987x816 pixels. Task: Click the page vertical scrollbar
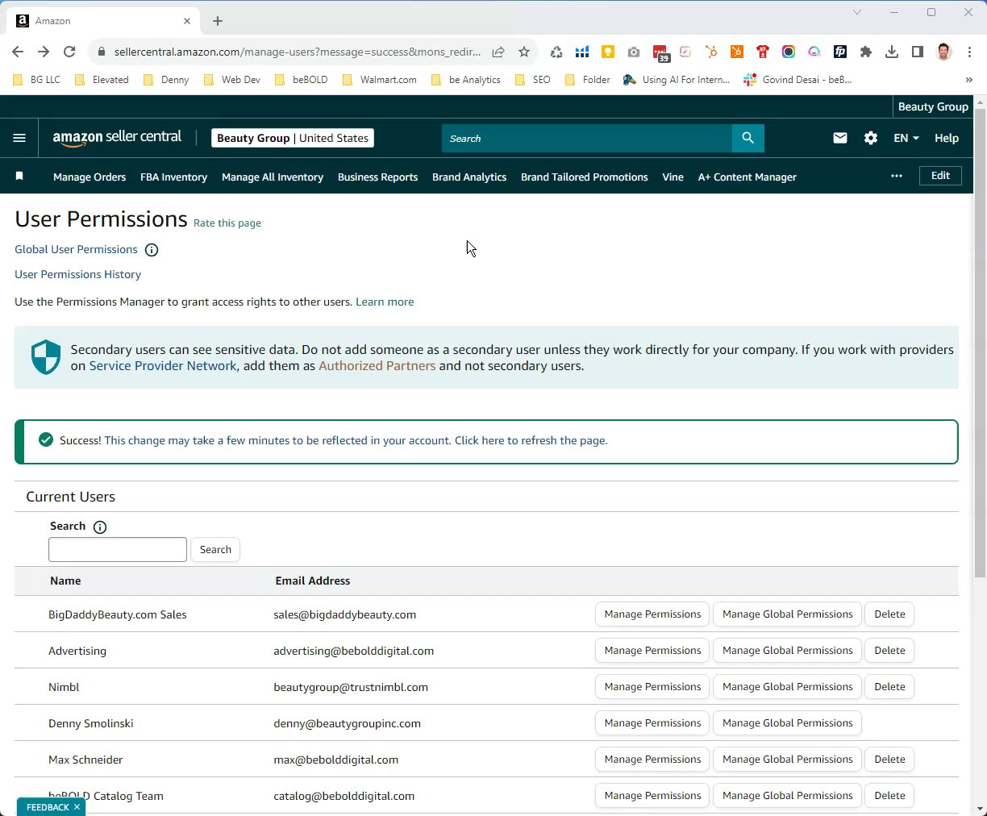(980, 343)
